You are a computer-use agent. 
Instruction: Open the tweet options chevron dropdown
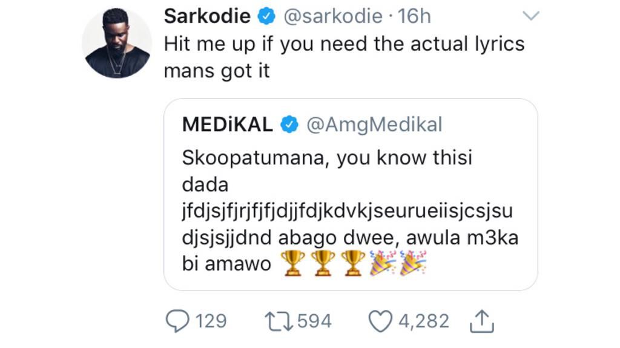pyautogui.click(x=530, y=16)
